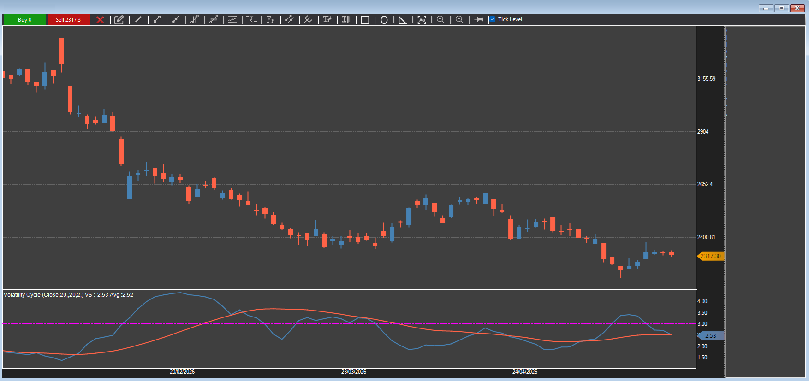
Task: Click the pin toolbar icon
Action: tap(479, 19)
